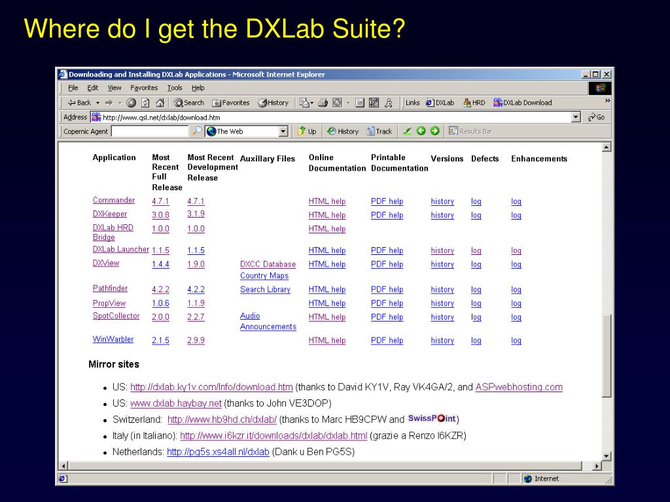
Task: Click the highlighter icon in Copernic bar
Action: (x=407, y=131)
